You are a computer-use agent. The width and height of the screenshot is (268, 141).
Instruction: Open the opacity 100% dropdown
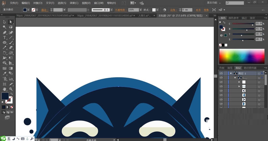[x=141, y=10]
